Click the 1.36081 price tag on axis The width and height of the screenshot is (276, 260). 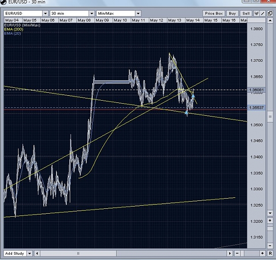(x=256, y=90)
